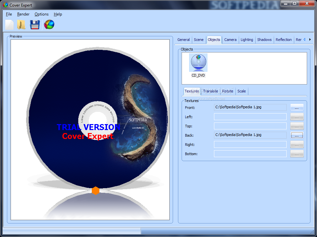
Task: Browse for the Back texture file
Action: [x=297, y=135]
